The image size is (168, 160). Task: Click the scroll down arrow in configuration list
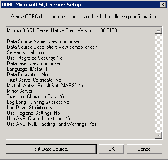point(158,135)
